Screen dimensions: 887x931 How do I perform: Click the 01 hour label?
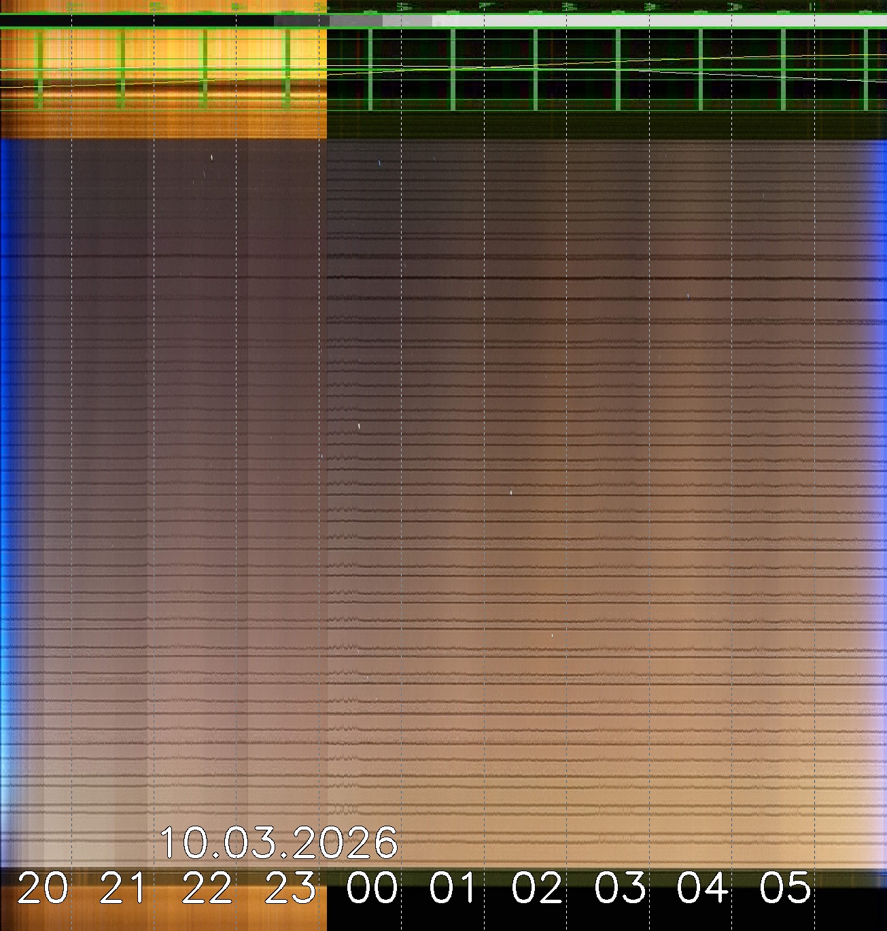[x=454, y=888]
